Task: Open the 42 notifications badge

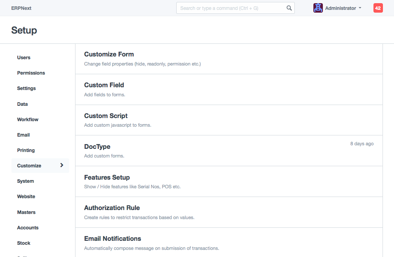Action: [378, 8]
